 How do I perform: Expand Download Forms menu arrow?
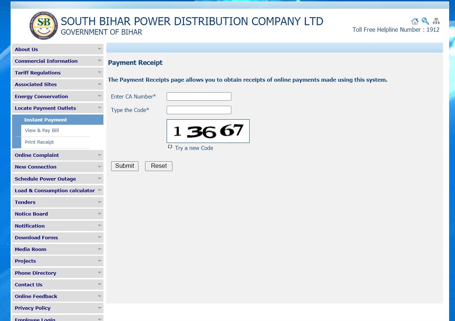click(99, 237)
